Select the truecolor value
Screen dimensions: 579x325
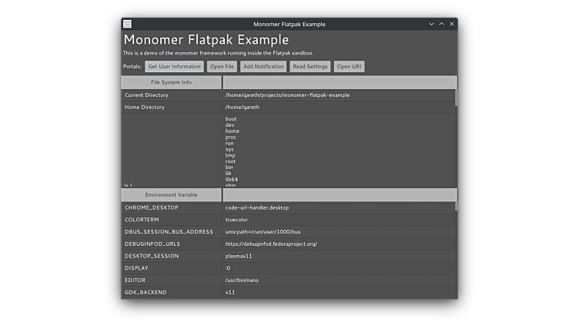(236, 220)
